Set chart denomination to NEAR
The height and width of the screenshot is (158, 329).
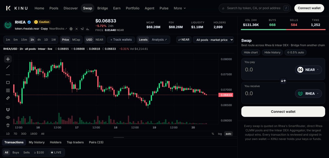pyautogui.click(x=99, y=40)
